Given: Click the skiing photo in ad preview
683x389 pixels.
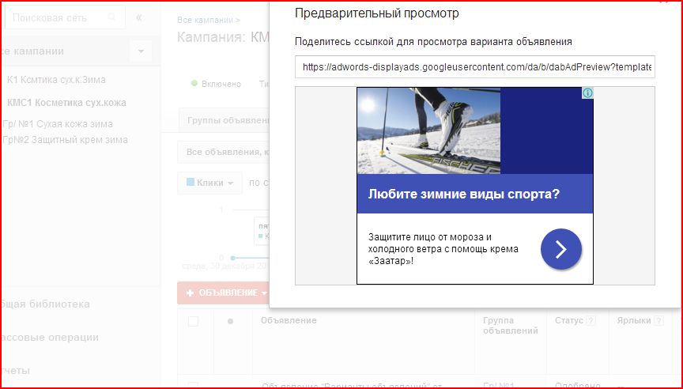Looking at the screenshot, I should [x=428, y=130].
